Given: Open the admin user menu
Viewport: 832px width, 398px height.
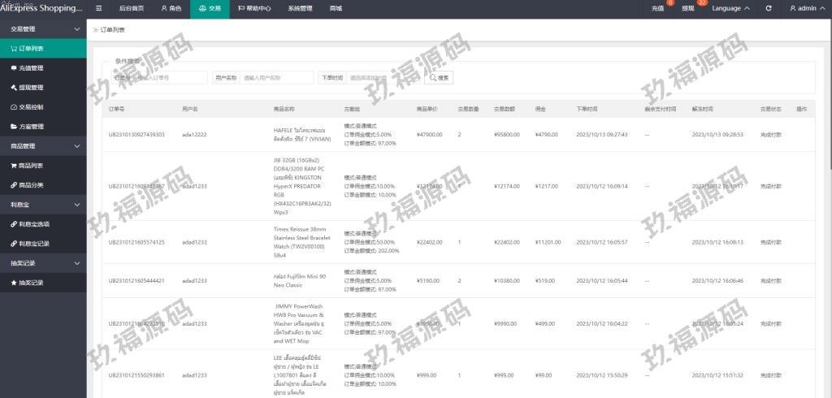Looking at the screenshot, I should tap(807, 8).
